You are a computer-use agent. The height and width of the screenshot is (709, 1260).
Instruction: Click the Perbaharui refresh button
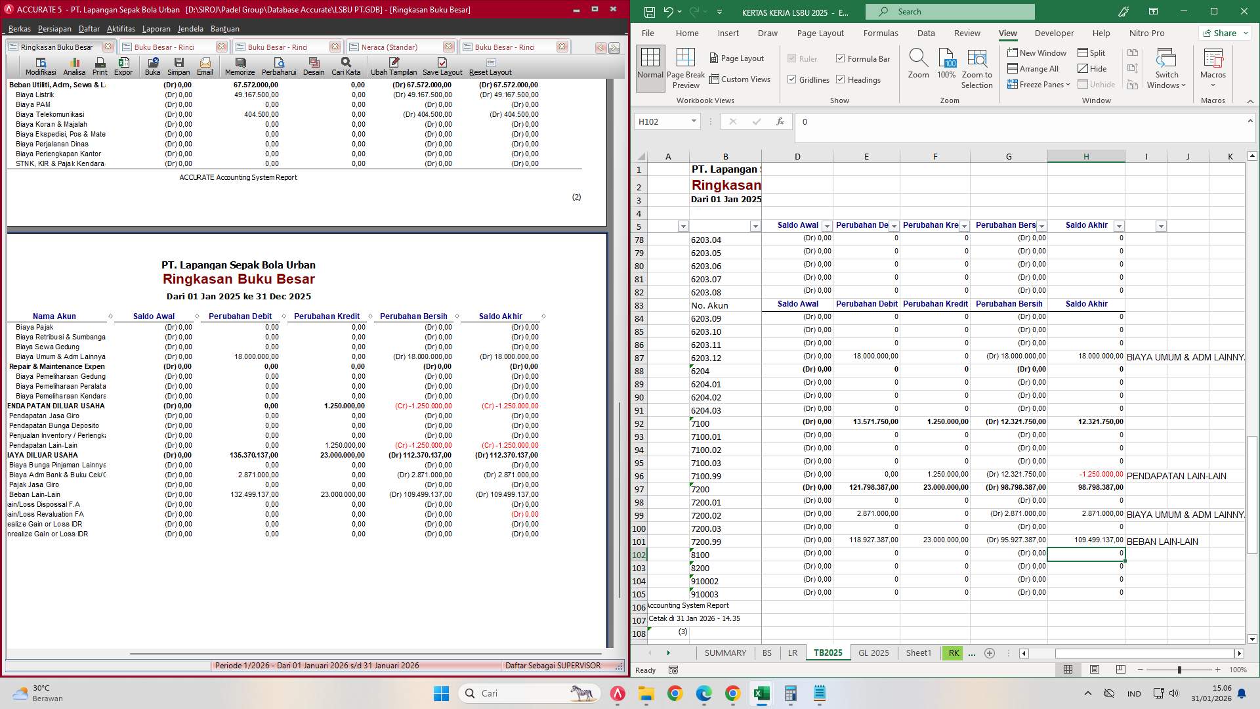tap(278, 65)
